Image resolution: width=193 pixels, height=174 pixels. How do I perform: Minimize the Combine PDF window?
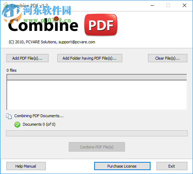tap(152, 5)
